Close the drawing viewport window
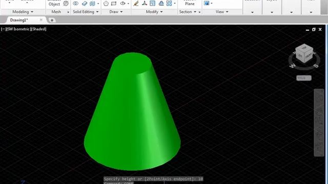The width and height of the screenshot is (328, 184). [320, 30]
